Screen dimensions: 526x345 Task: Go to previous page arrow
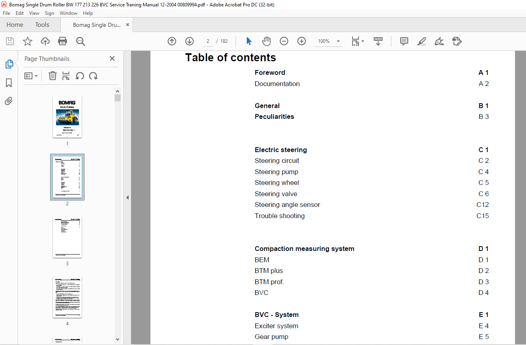tap(172, 41)
